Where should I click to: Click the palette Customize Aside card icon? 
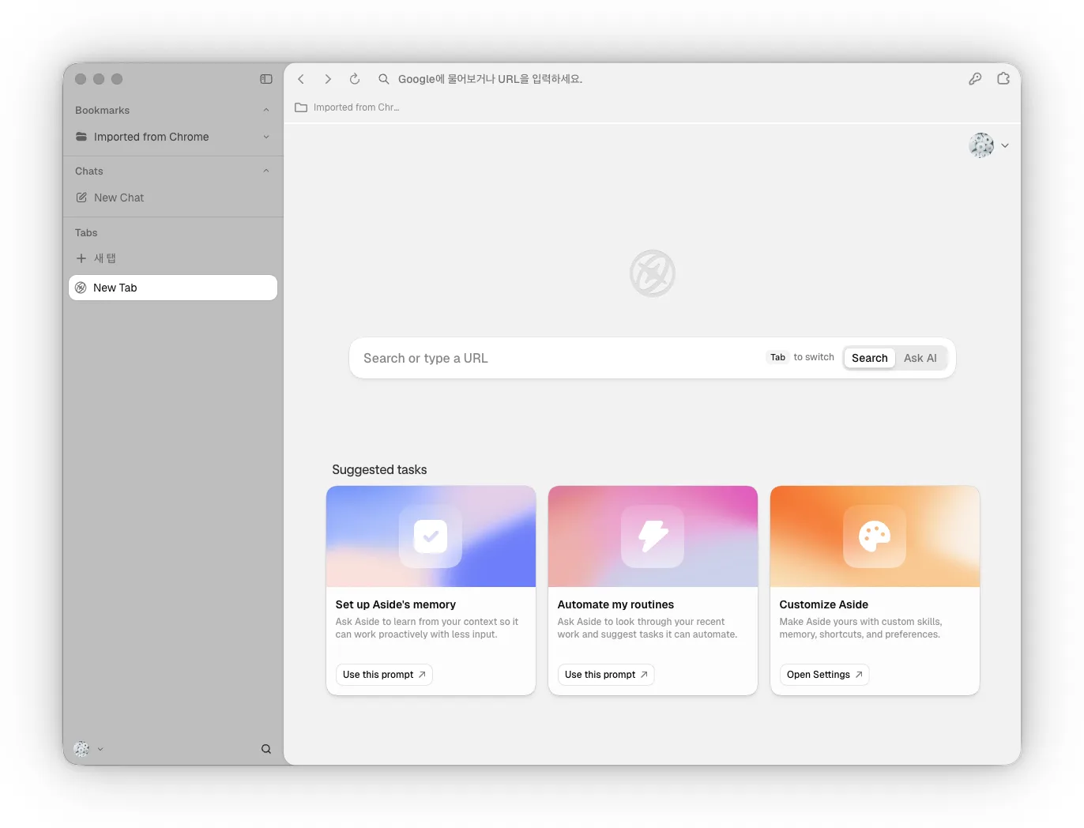[875, 536]
